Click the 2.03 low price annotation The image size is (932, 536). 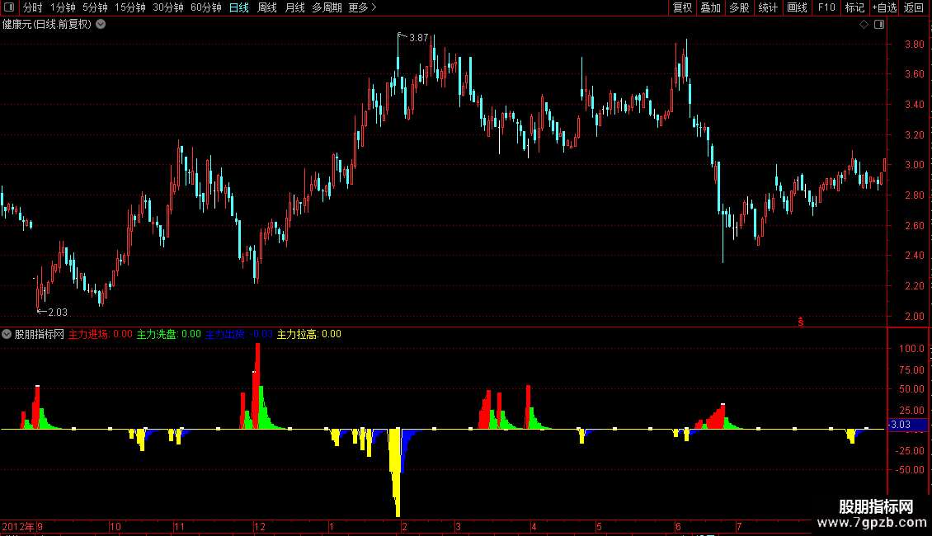click(57, 312)
